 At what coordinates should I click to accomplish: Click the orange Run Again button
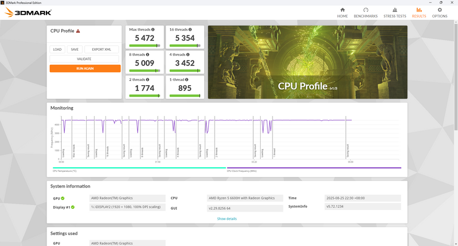point(85,68)
